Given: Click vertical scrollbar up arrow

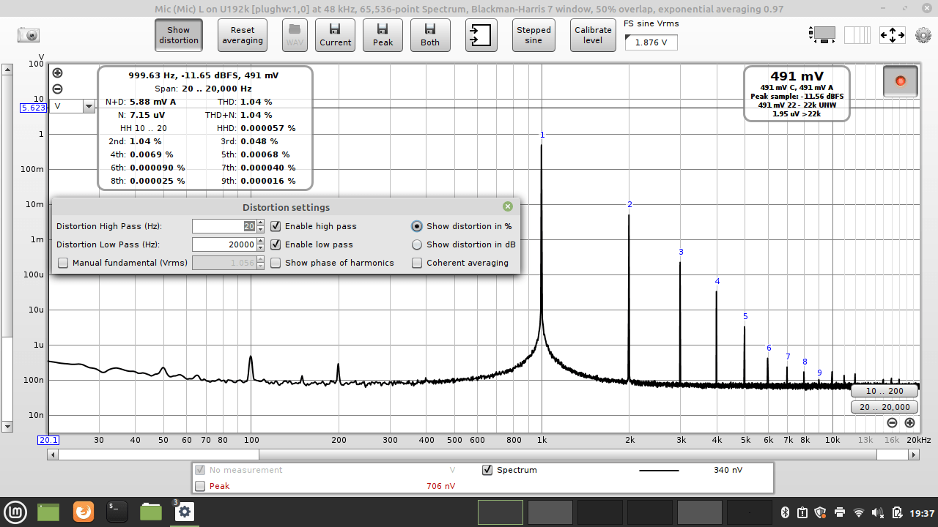Looking at the screenshot, I should click(x=7, y=70).
